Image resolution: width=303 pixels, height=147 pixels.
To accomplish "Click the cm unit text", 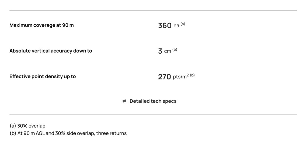I will 168,52.
